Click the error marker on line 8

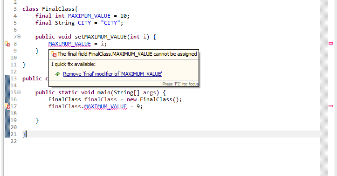(7, 44)
